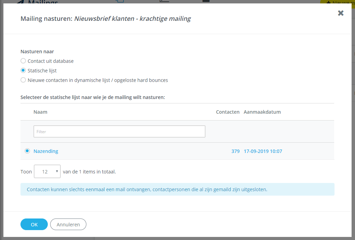
Task: Click the Aanmaakdatum column header
Action: click(262, 112)
